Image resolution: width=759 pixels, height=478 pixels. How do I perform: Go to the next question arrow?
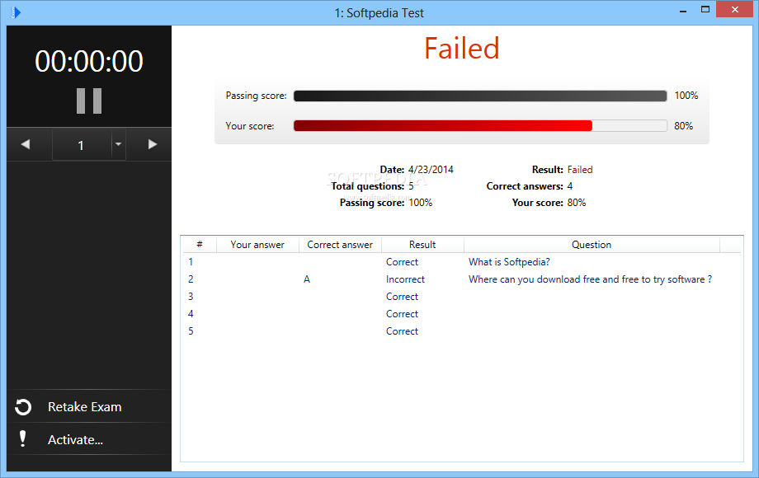[x=153, y=144]
